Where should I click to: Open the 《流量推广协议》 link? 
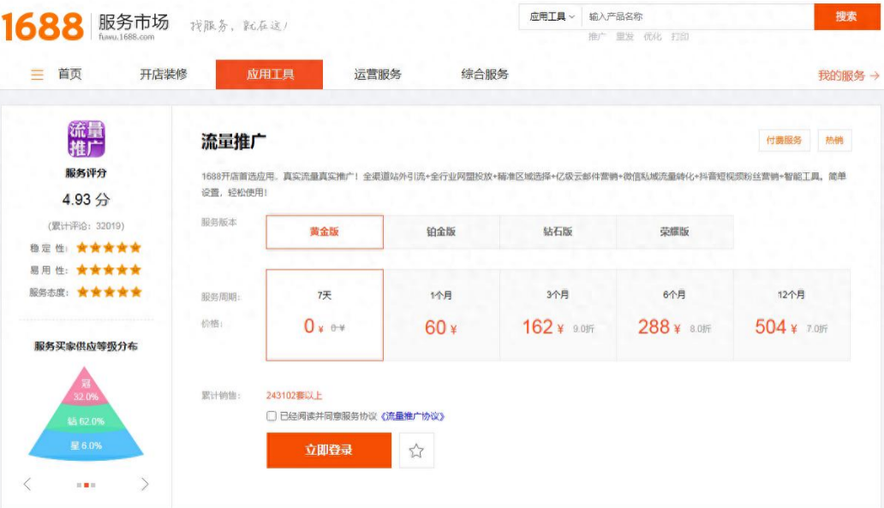tap(413, 416)
